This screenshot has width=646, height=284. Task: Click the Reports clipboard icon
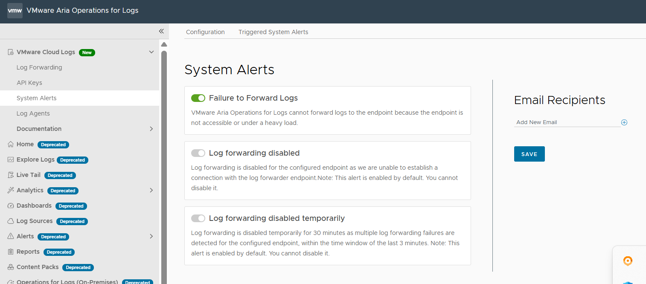11,252
